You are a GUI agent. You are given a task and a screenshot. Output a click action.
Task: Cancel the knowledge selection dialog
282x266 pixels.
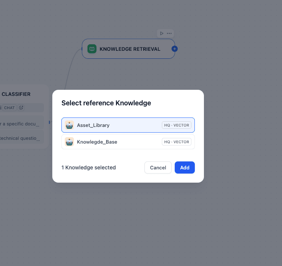pyautogui.click(x=158, y=167)
